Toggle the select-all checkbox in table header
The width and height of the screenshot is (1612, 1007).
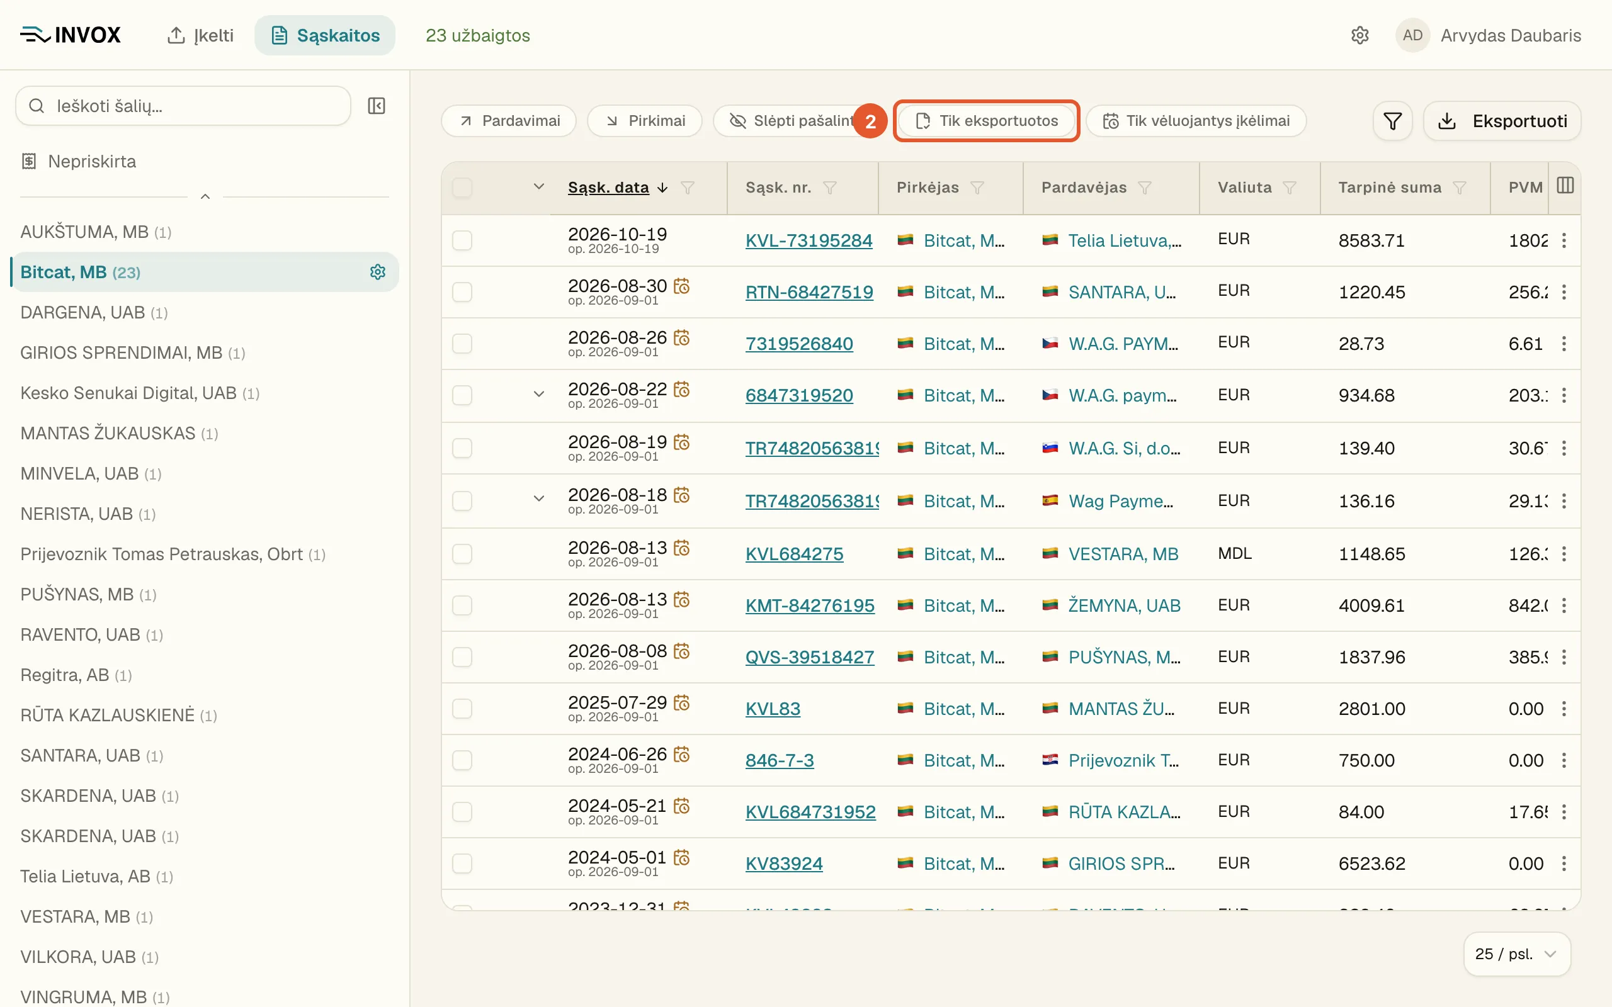[x=462, y=188]
